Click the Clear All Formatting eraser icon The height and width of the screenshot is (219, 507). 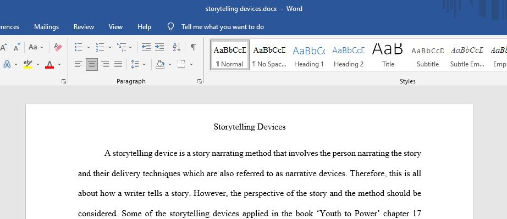58,47
